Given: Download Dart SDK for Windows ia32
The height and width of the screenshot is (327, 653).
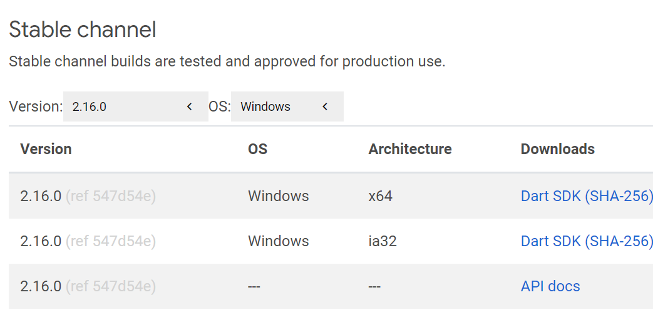Looking at the screenshot, I should tap(550, 241).
